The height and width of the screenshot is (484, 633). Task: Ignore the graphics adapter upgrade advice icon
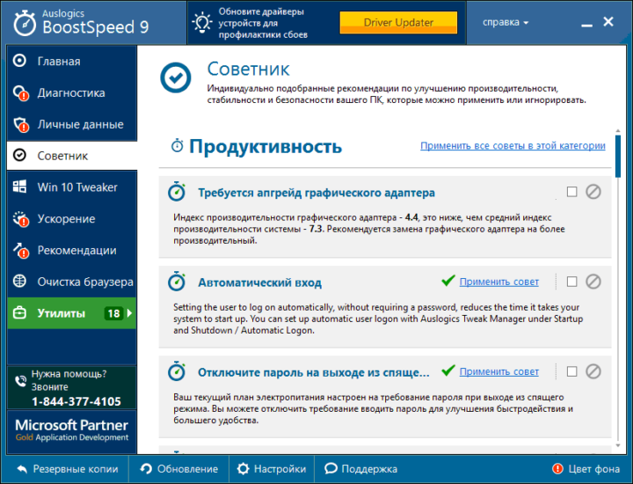[593, 192]
